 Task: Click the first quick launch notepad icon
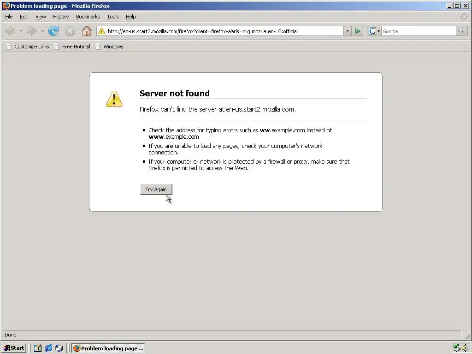(x=38, y=348)
